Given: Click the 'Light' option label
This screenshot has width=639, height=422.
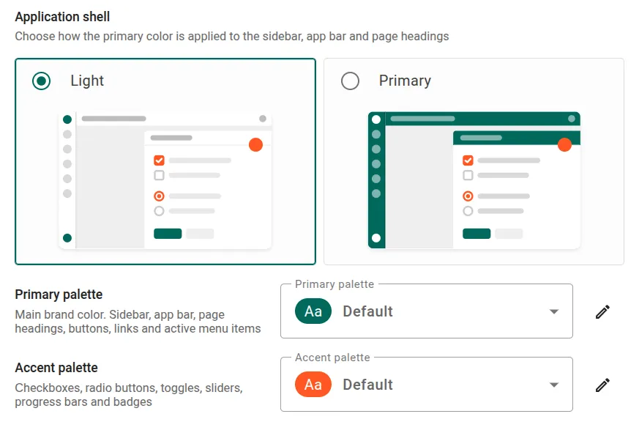Looking at the screenshot, I should coord(87,81).
